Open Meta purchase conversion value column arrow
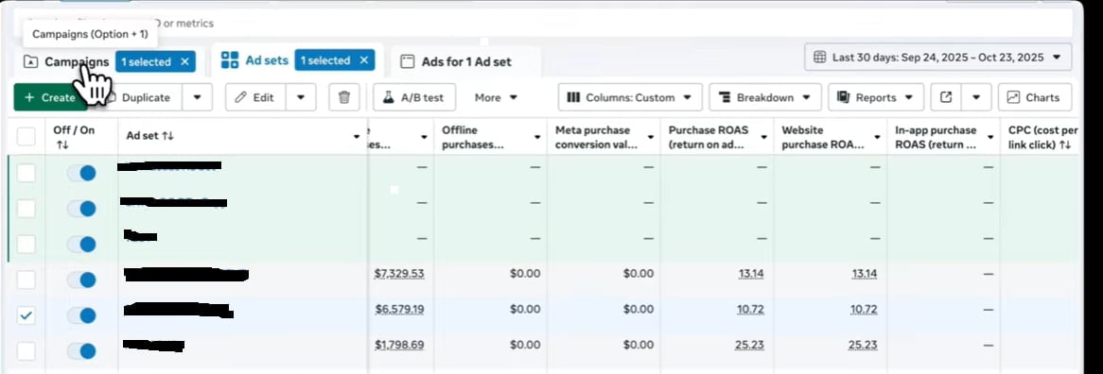The width and height of the screenshot is (1103, 374). click(651, 137)
